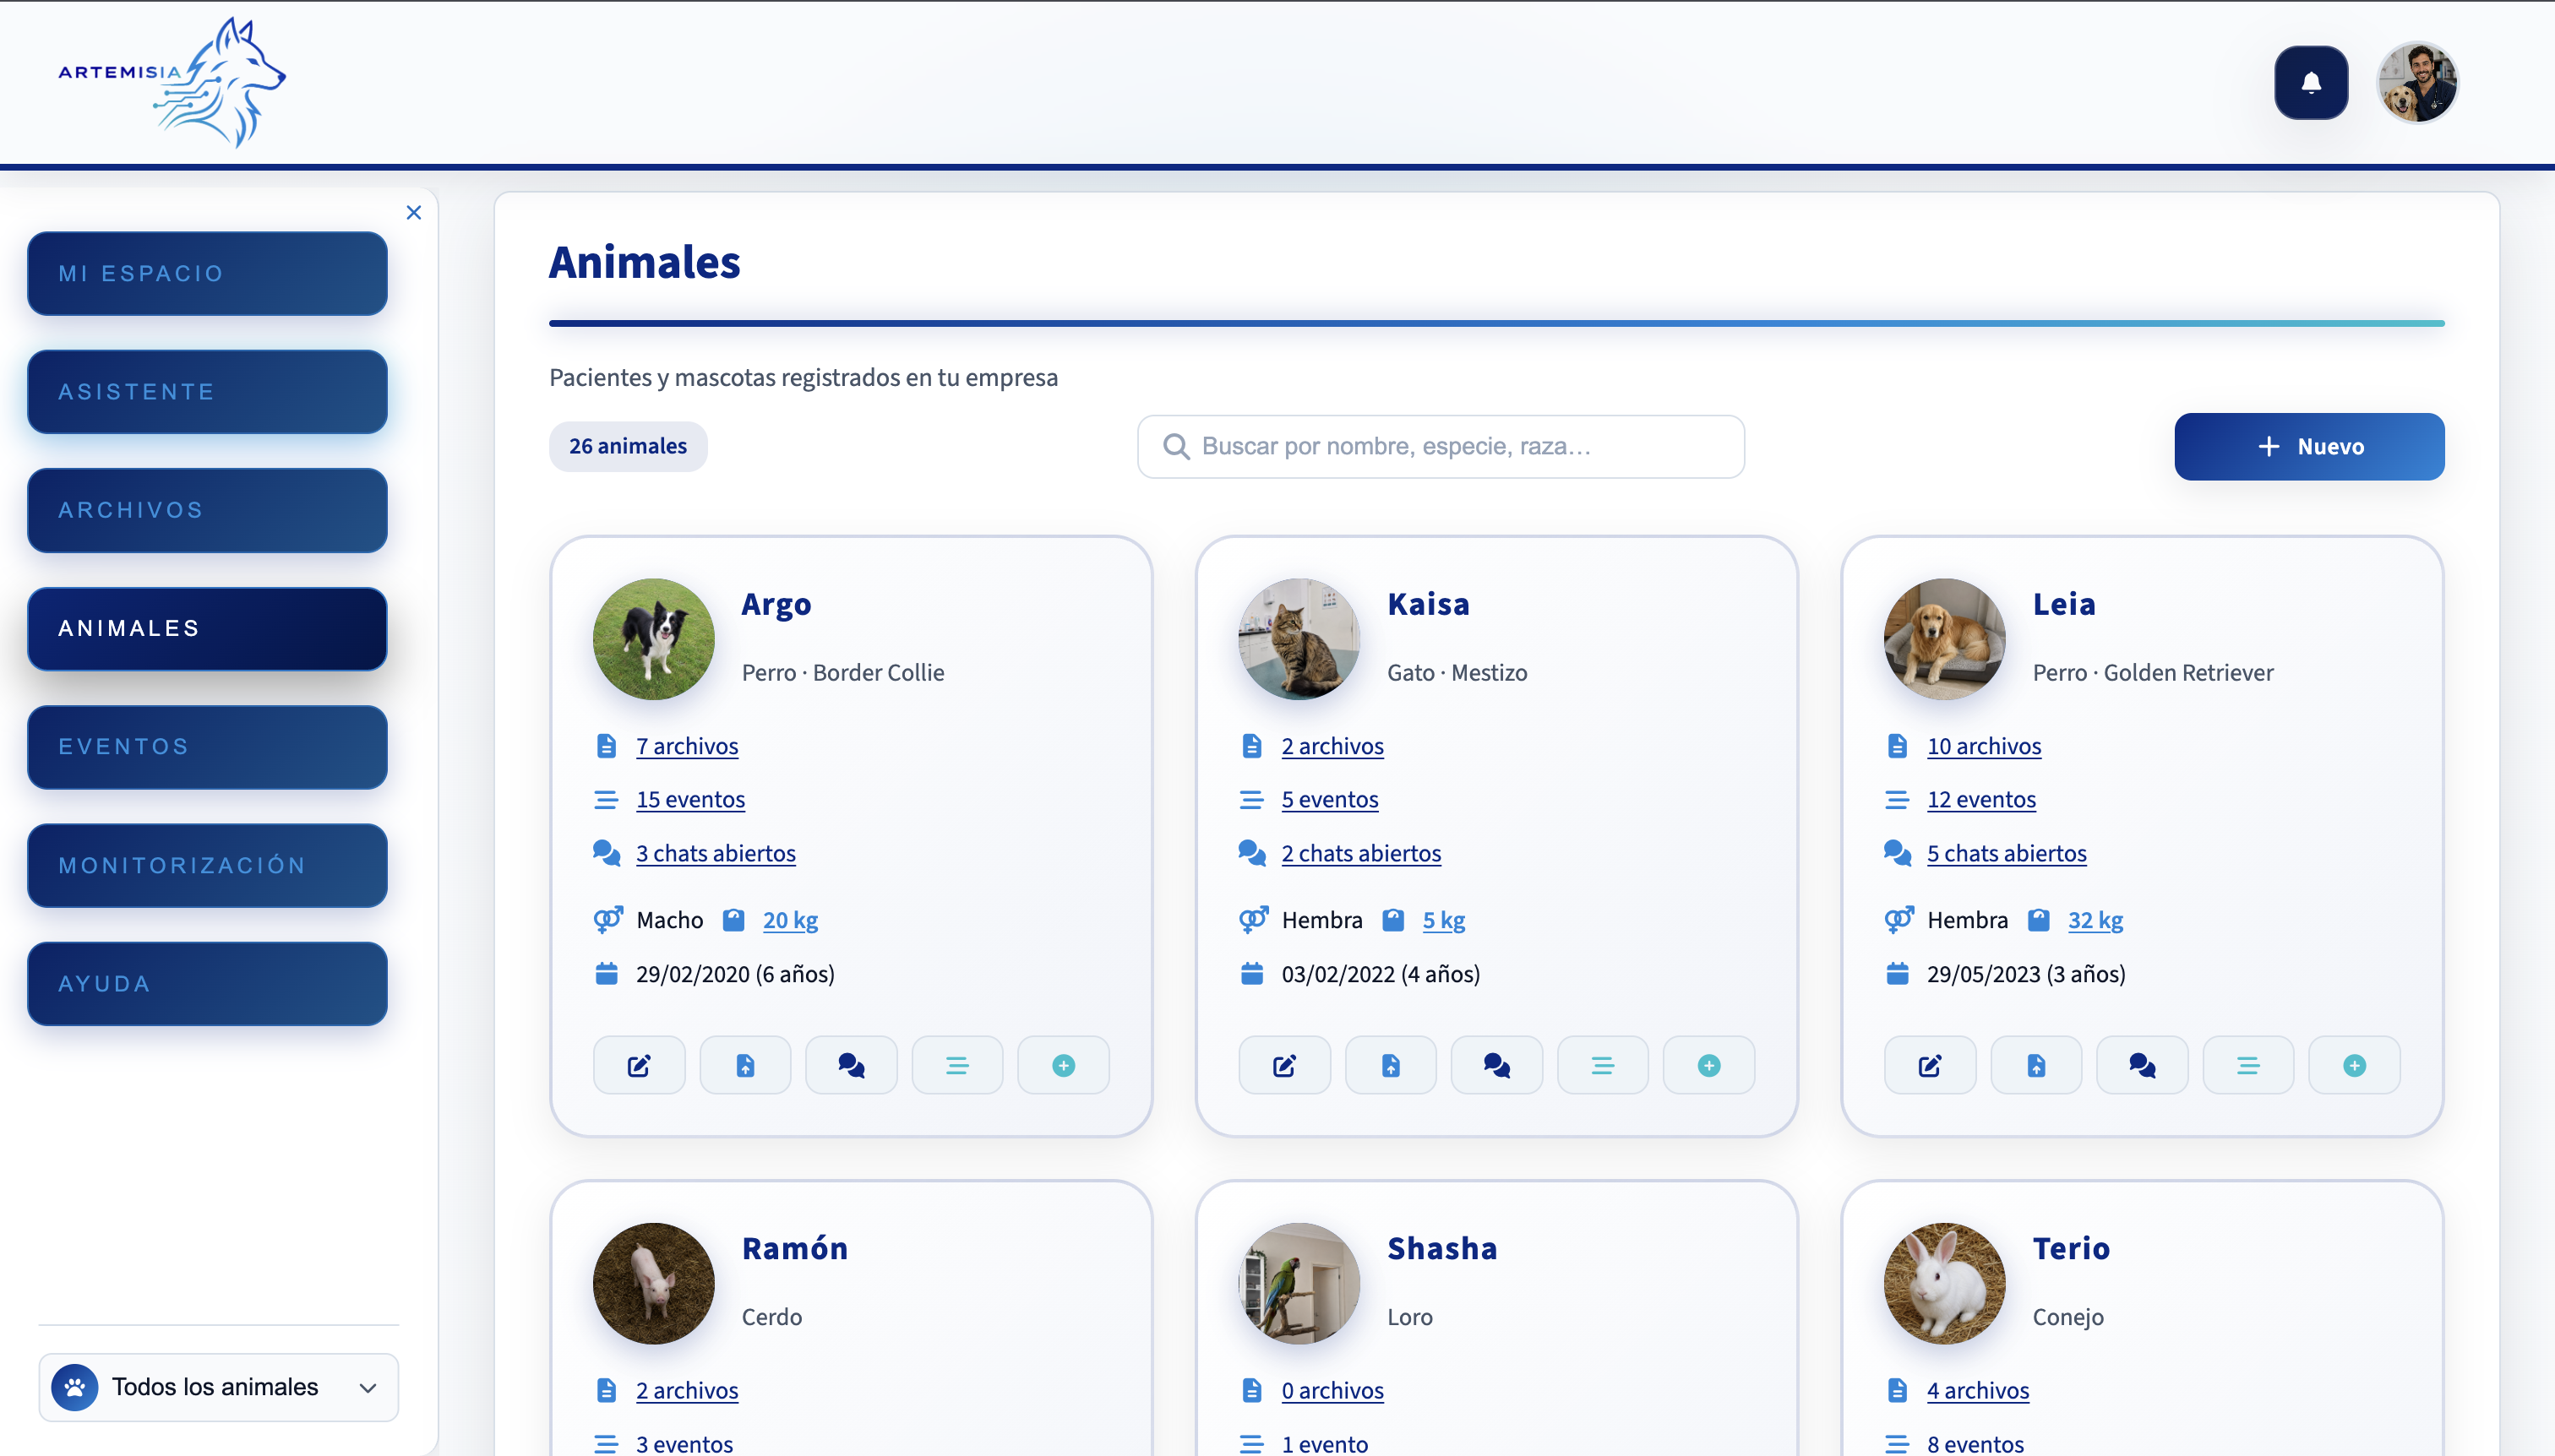Click the plus circle icon on Leia's card

(2354, 1066)
